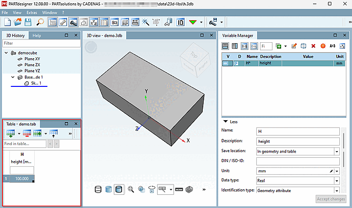This screenshot has width=352, height=208.
Task: Click the ID toolbar icon
Action: click(x=181, y=22)
